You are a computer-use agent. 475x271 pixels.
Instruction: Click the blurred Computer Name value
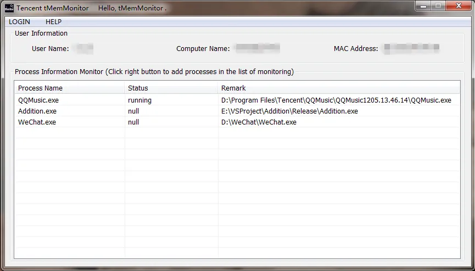click(258, 48)
